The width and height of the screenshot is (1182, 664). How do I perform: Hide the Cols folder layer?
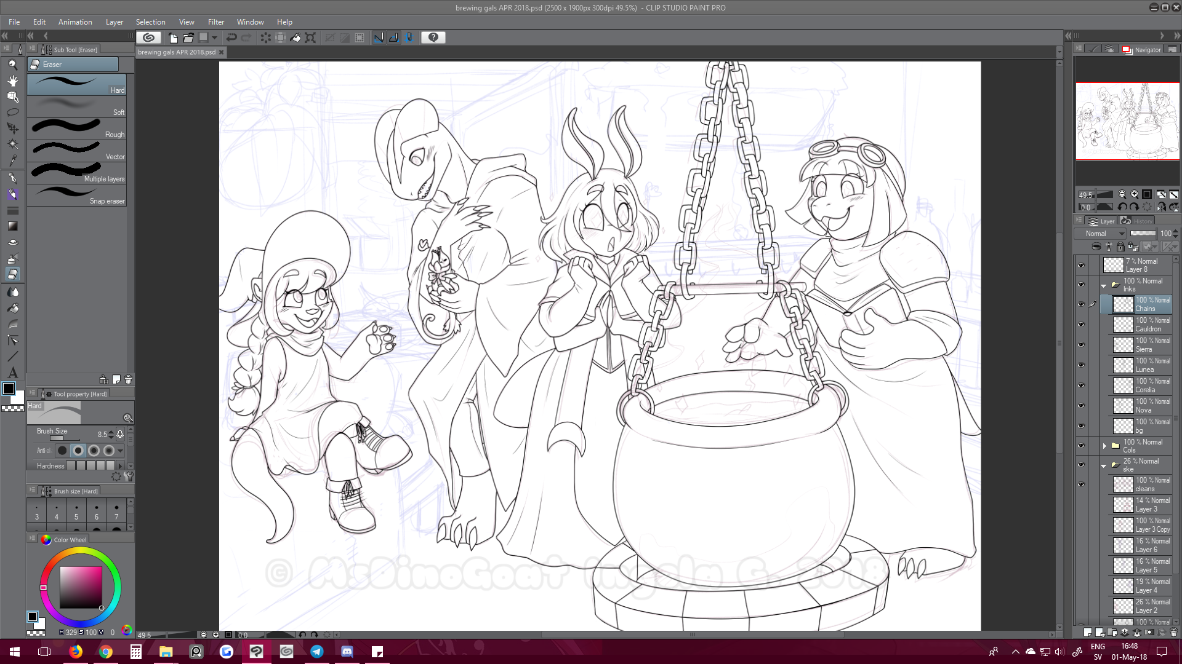tap(1081, 446)
